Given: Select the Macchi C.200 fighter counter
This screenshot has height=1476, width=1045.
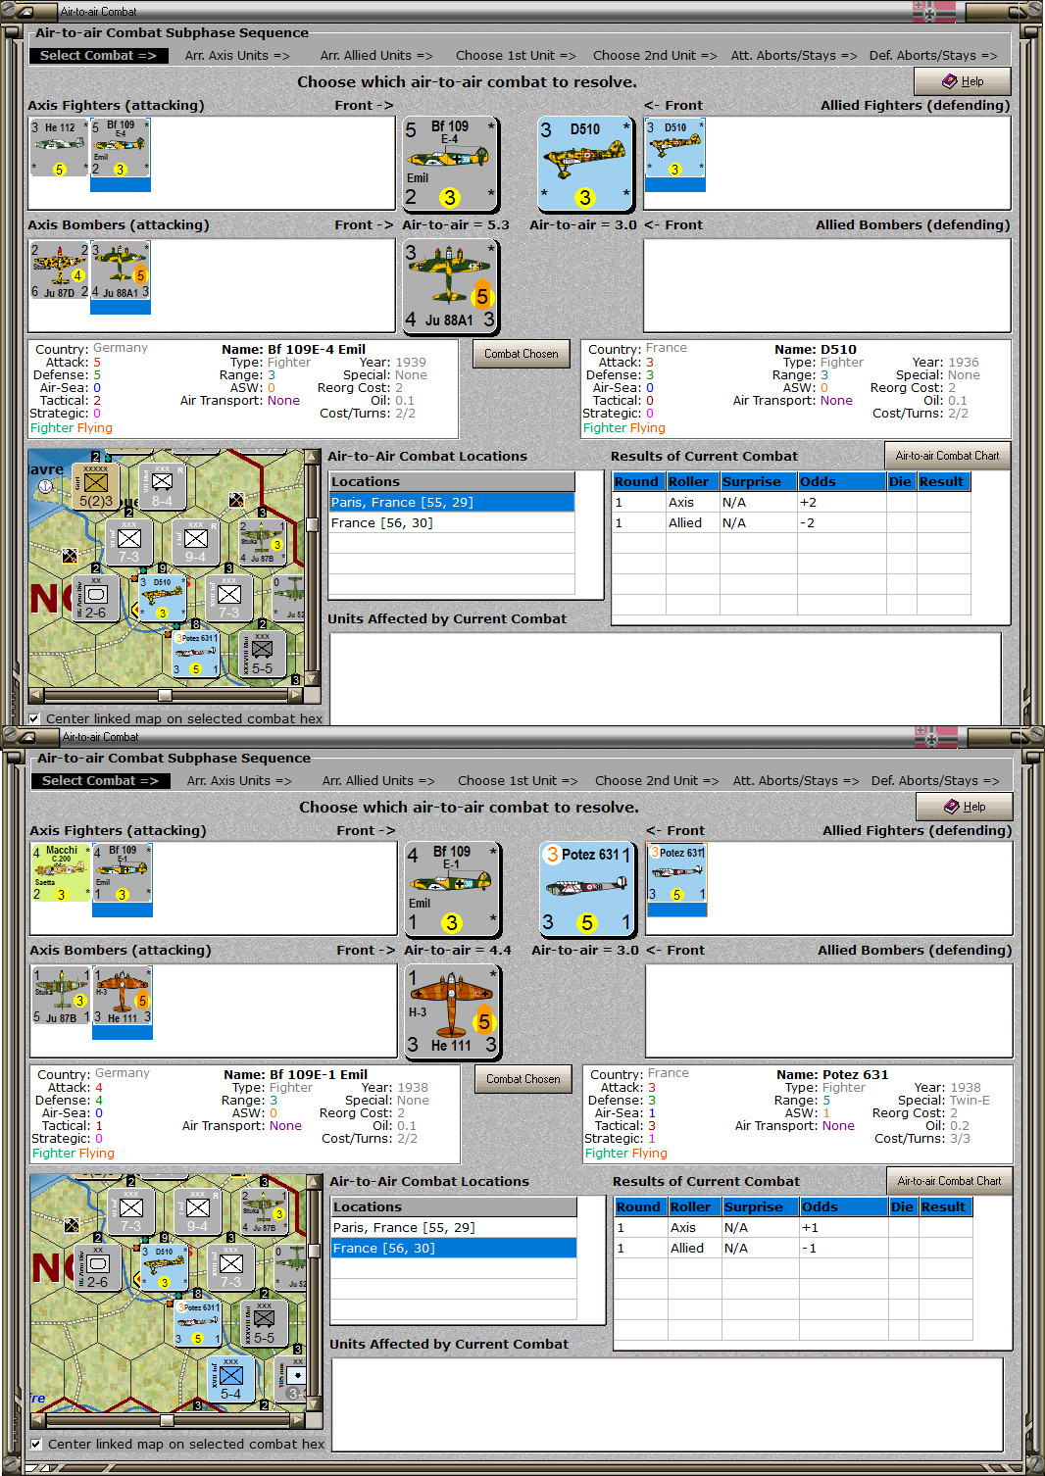Looking at the screenshot, I should (x=61, y=873).
